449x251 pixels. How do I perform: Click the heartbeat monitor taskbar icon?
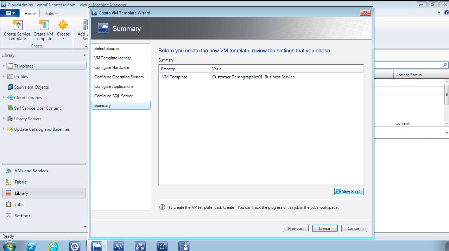(x=118, y=246)
